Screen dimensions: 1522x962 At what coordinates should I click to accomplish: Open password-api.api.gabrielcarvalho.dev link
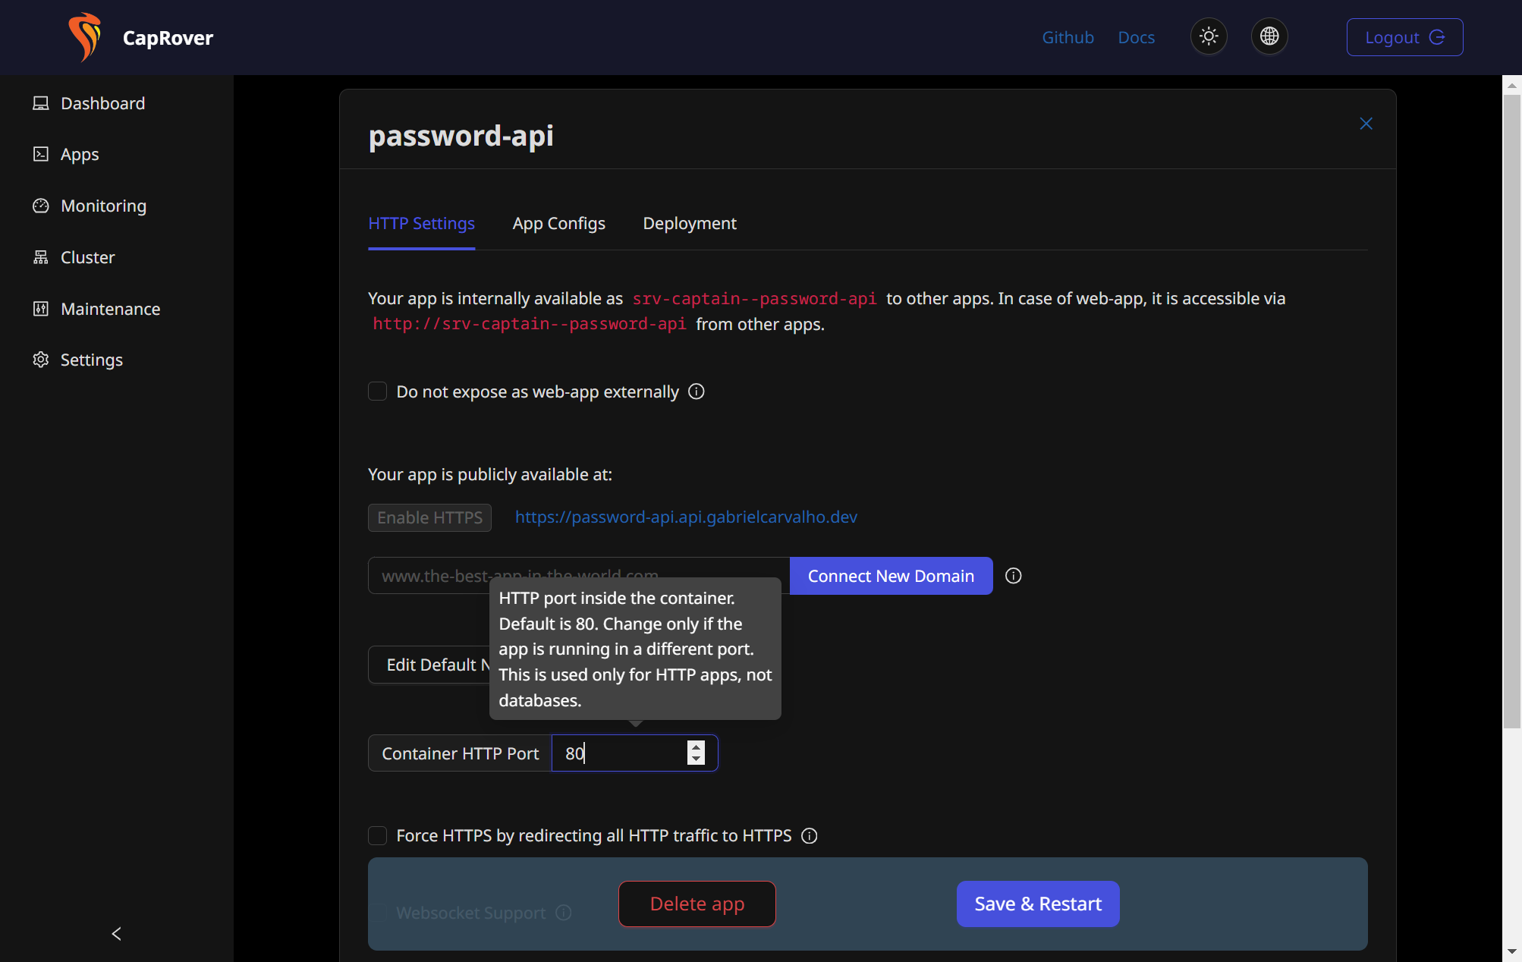pyautogui.click(x=686, y=517)
